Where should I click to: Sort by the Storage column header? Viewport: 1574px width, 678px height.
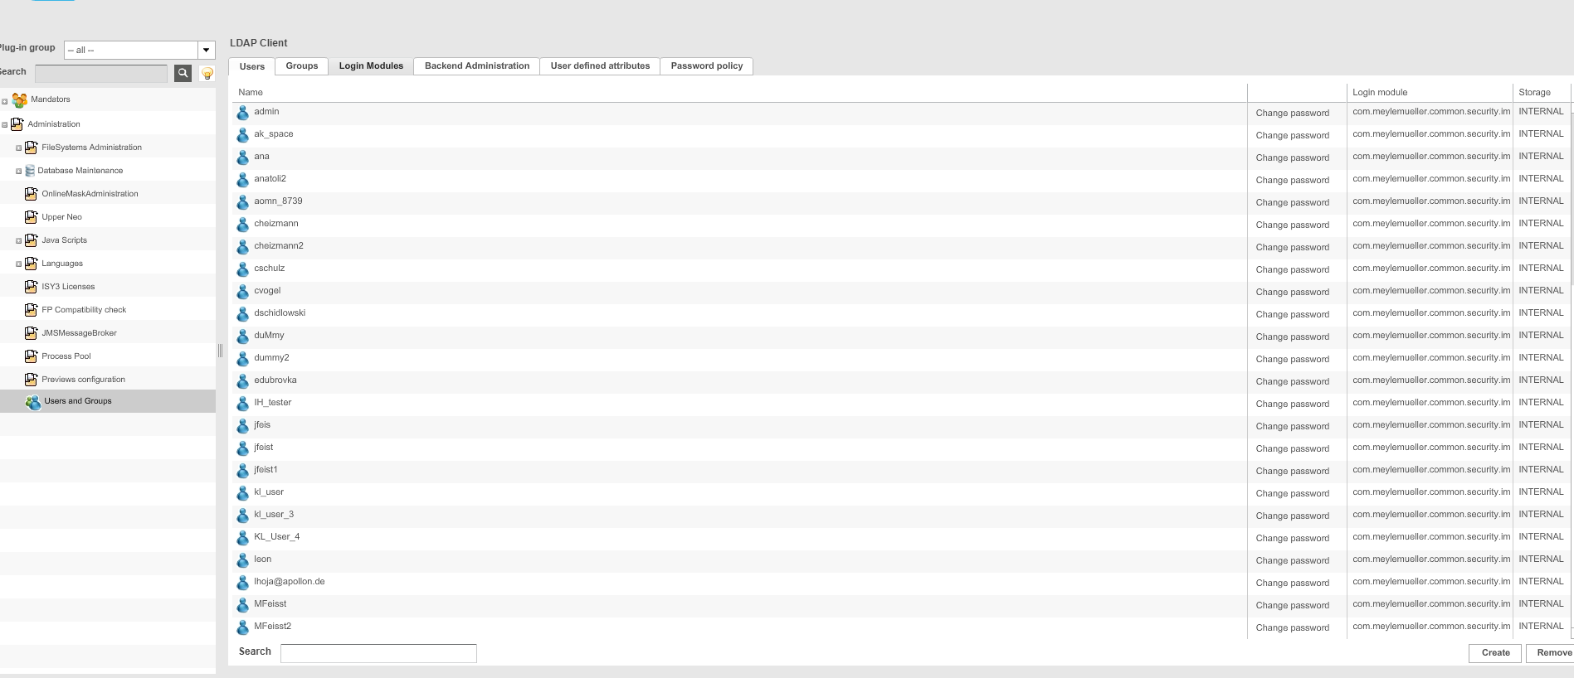(1534, 93)
